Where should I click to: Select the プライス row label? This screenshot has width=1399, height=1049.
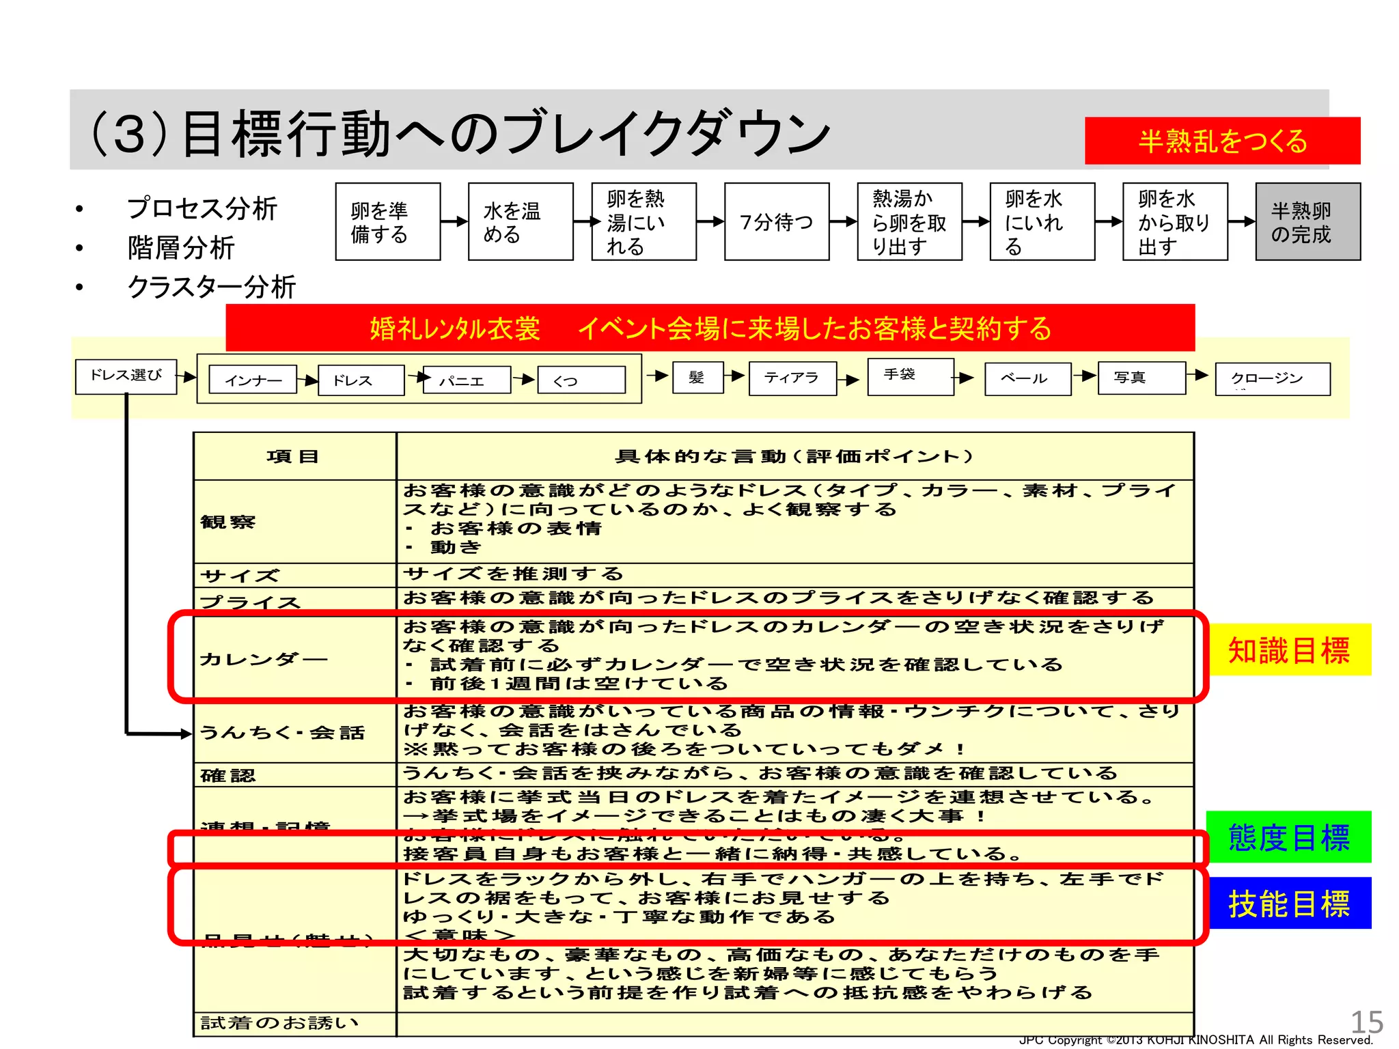[250, 602]
